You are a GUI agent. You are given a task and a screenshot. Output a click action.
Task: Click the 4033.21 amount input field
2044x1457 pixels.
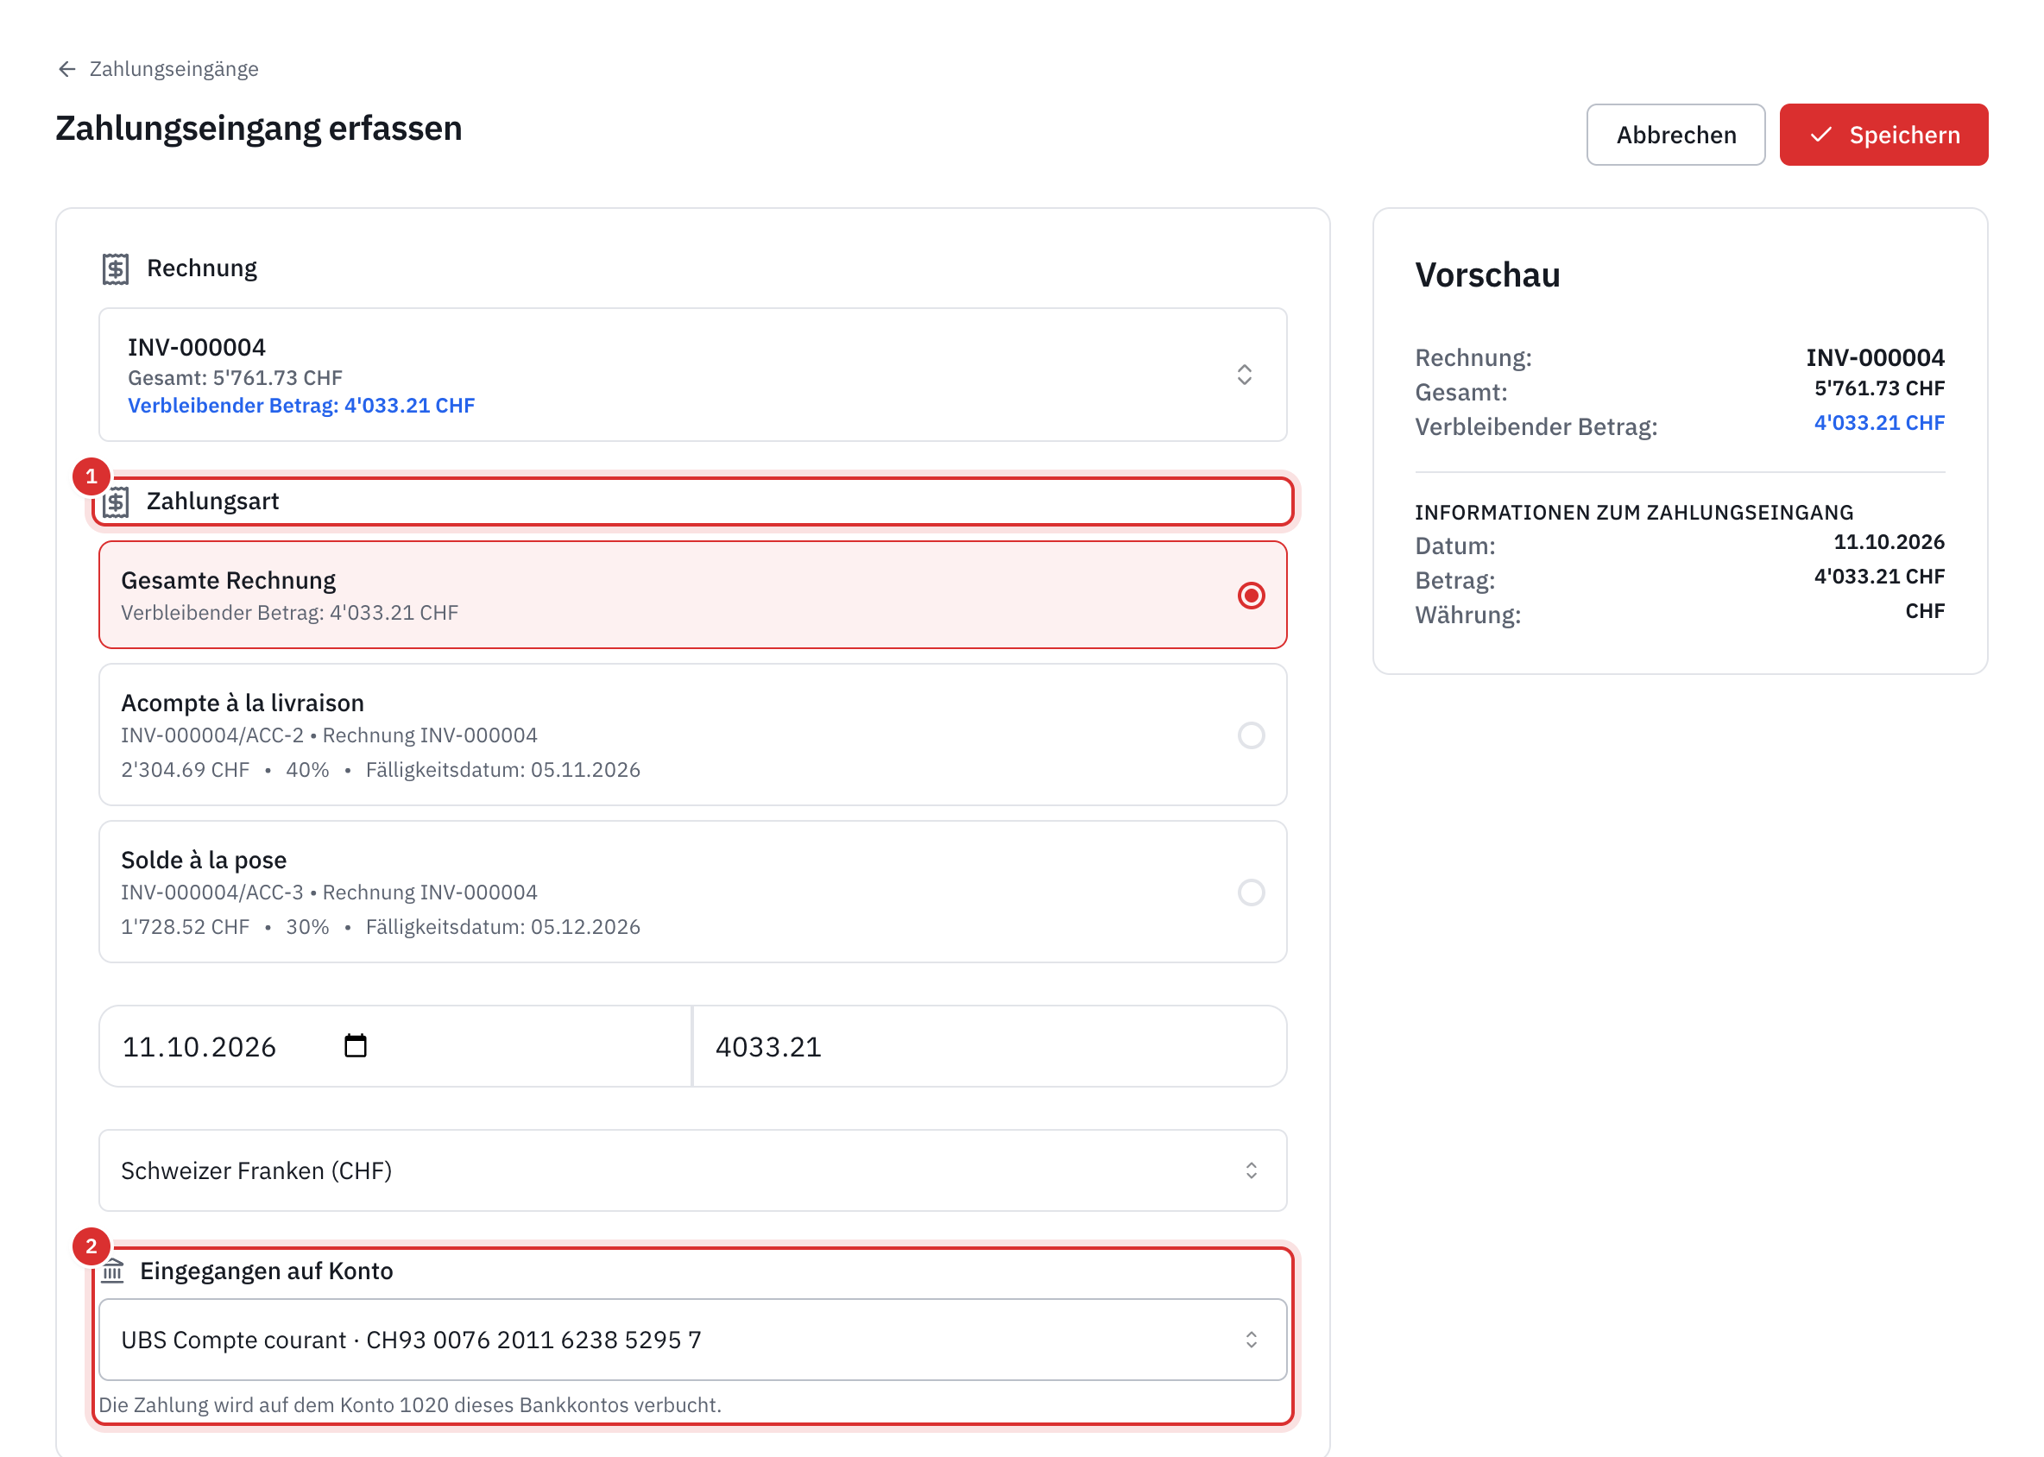pyautogui.click(x=990, y=1045)
